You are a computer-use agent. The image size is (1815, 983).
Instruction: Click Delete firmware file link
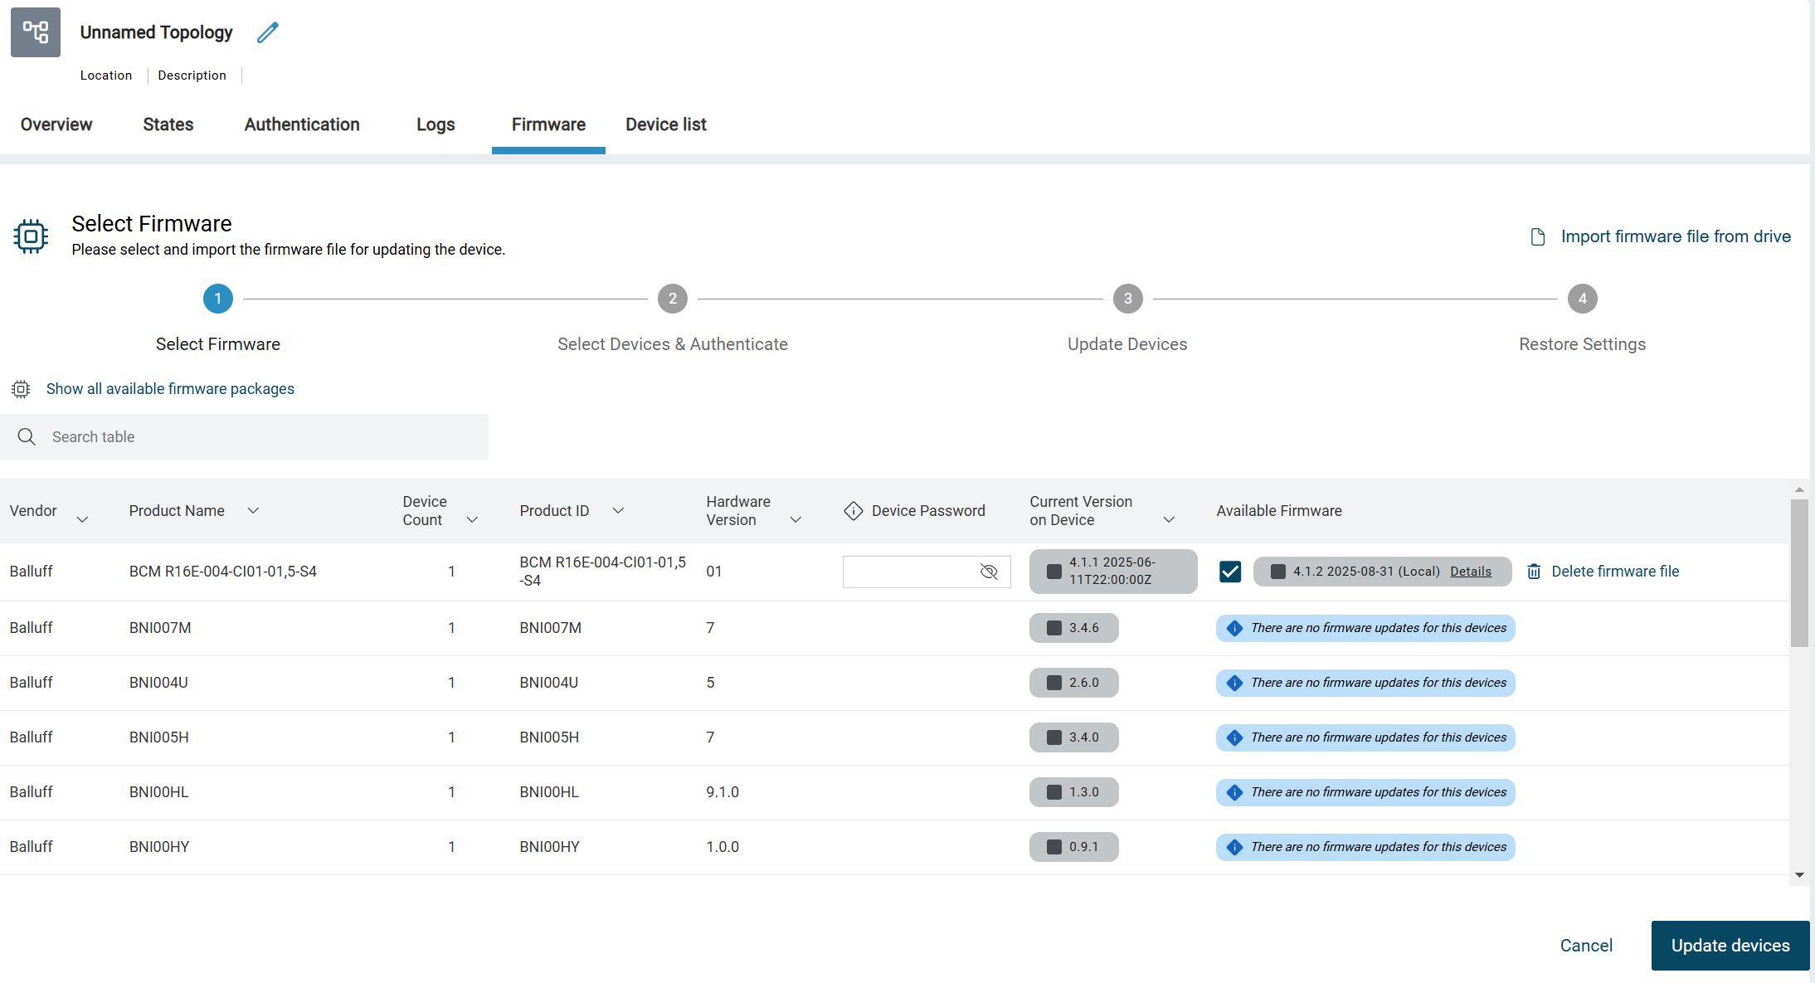[x=1615, y=572]
